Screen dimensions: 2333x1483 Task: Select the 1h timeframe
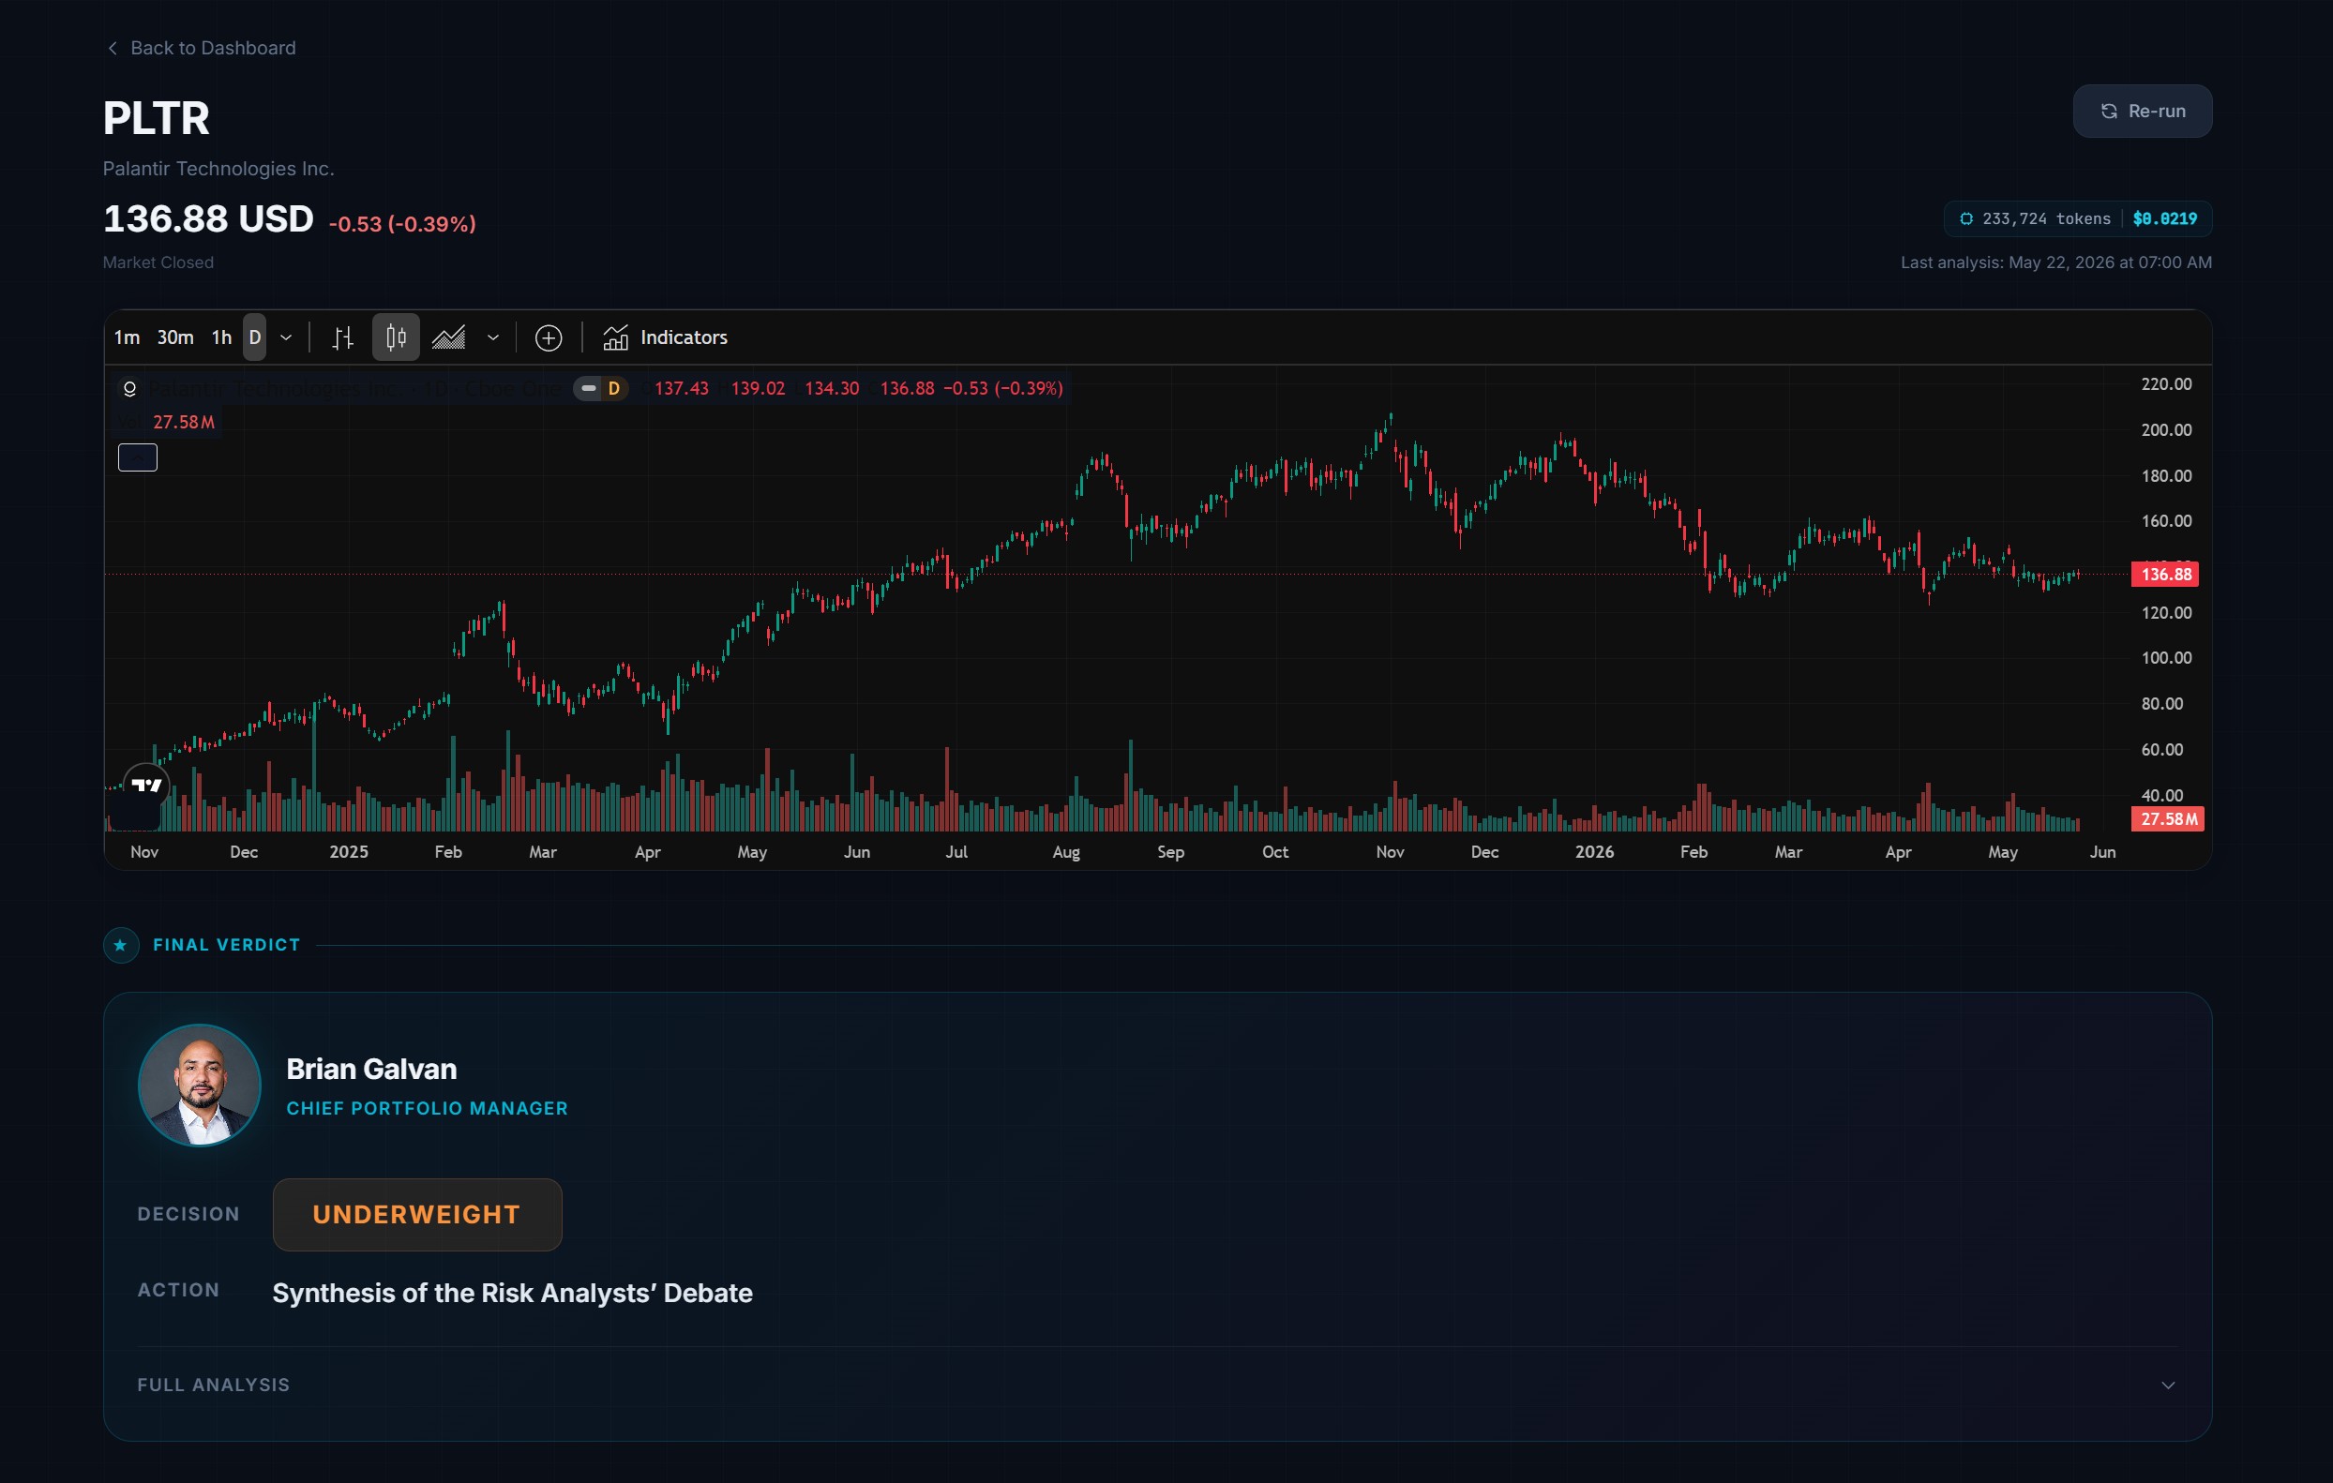[x=222, y=337]
